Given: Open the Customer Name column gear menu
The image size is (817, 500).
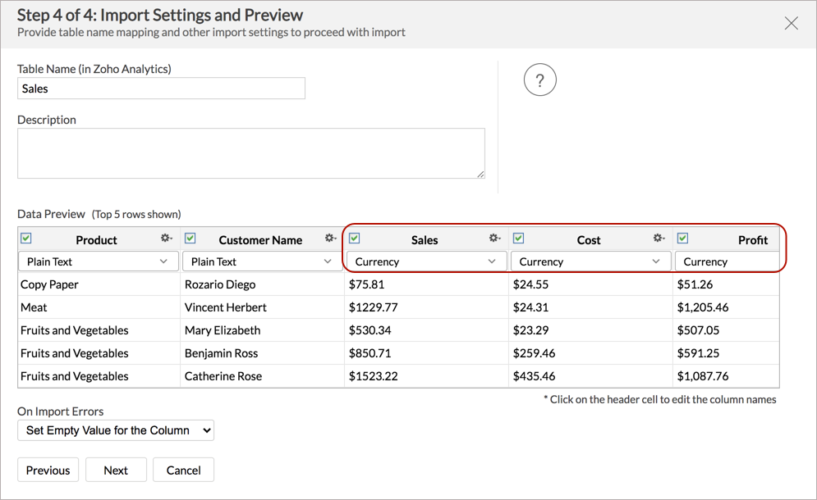Looking at the screenshot, I should [330, 238].
